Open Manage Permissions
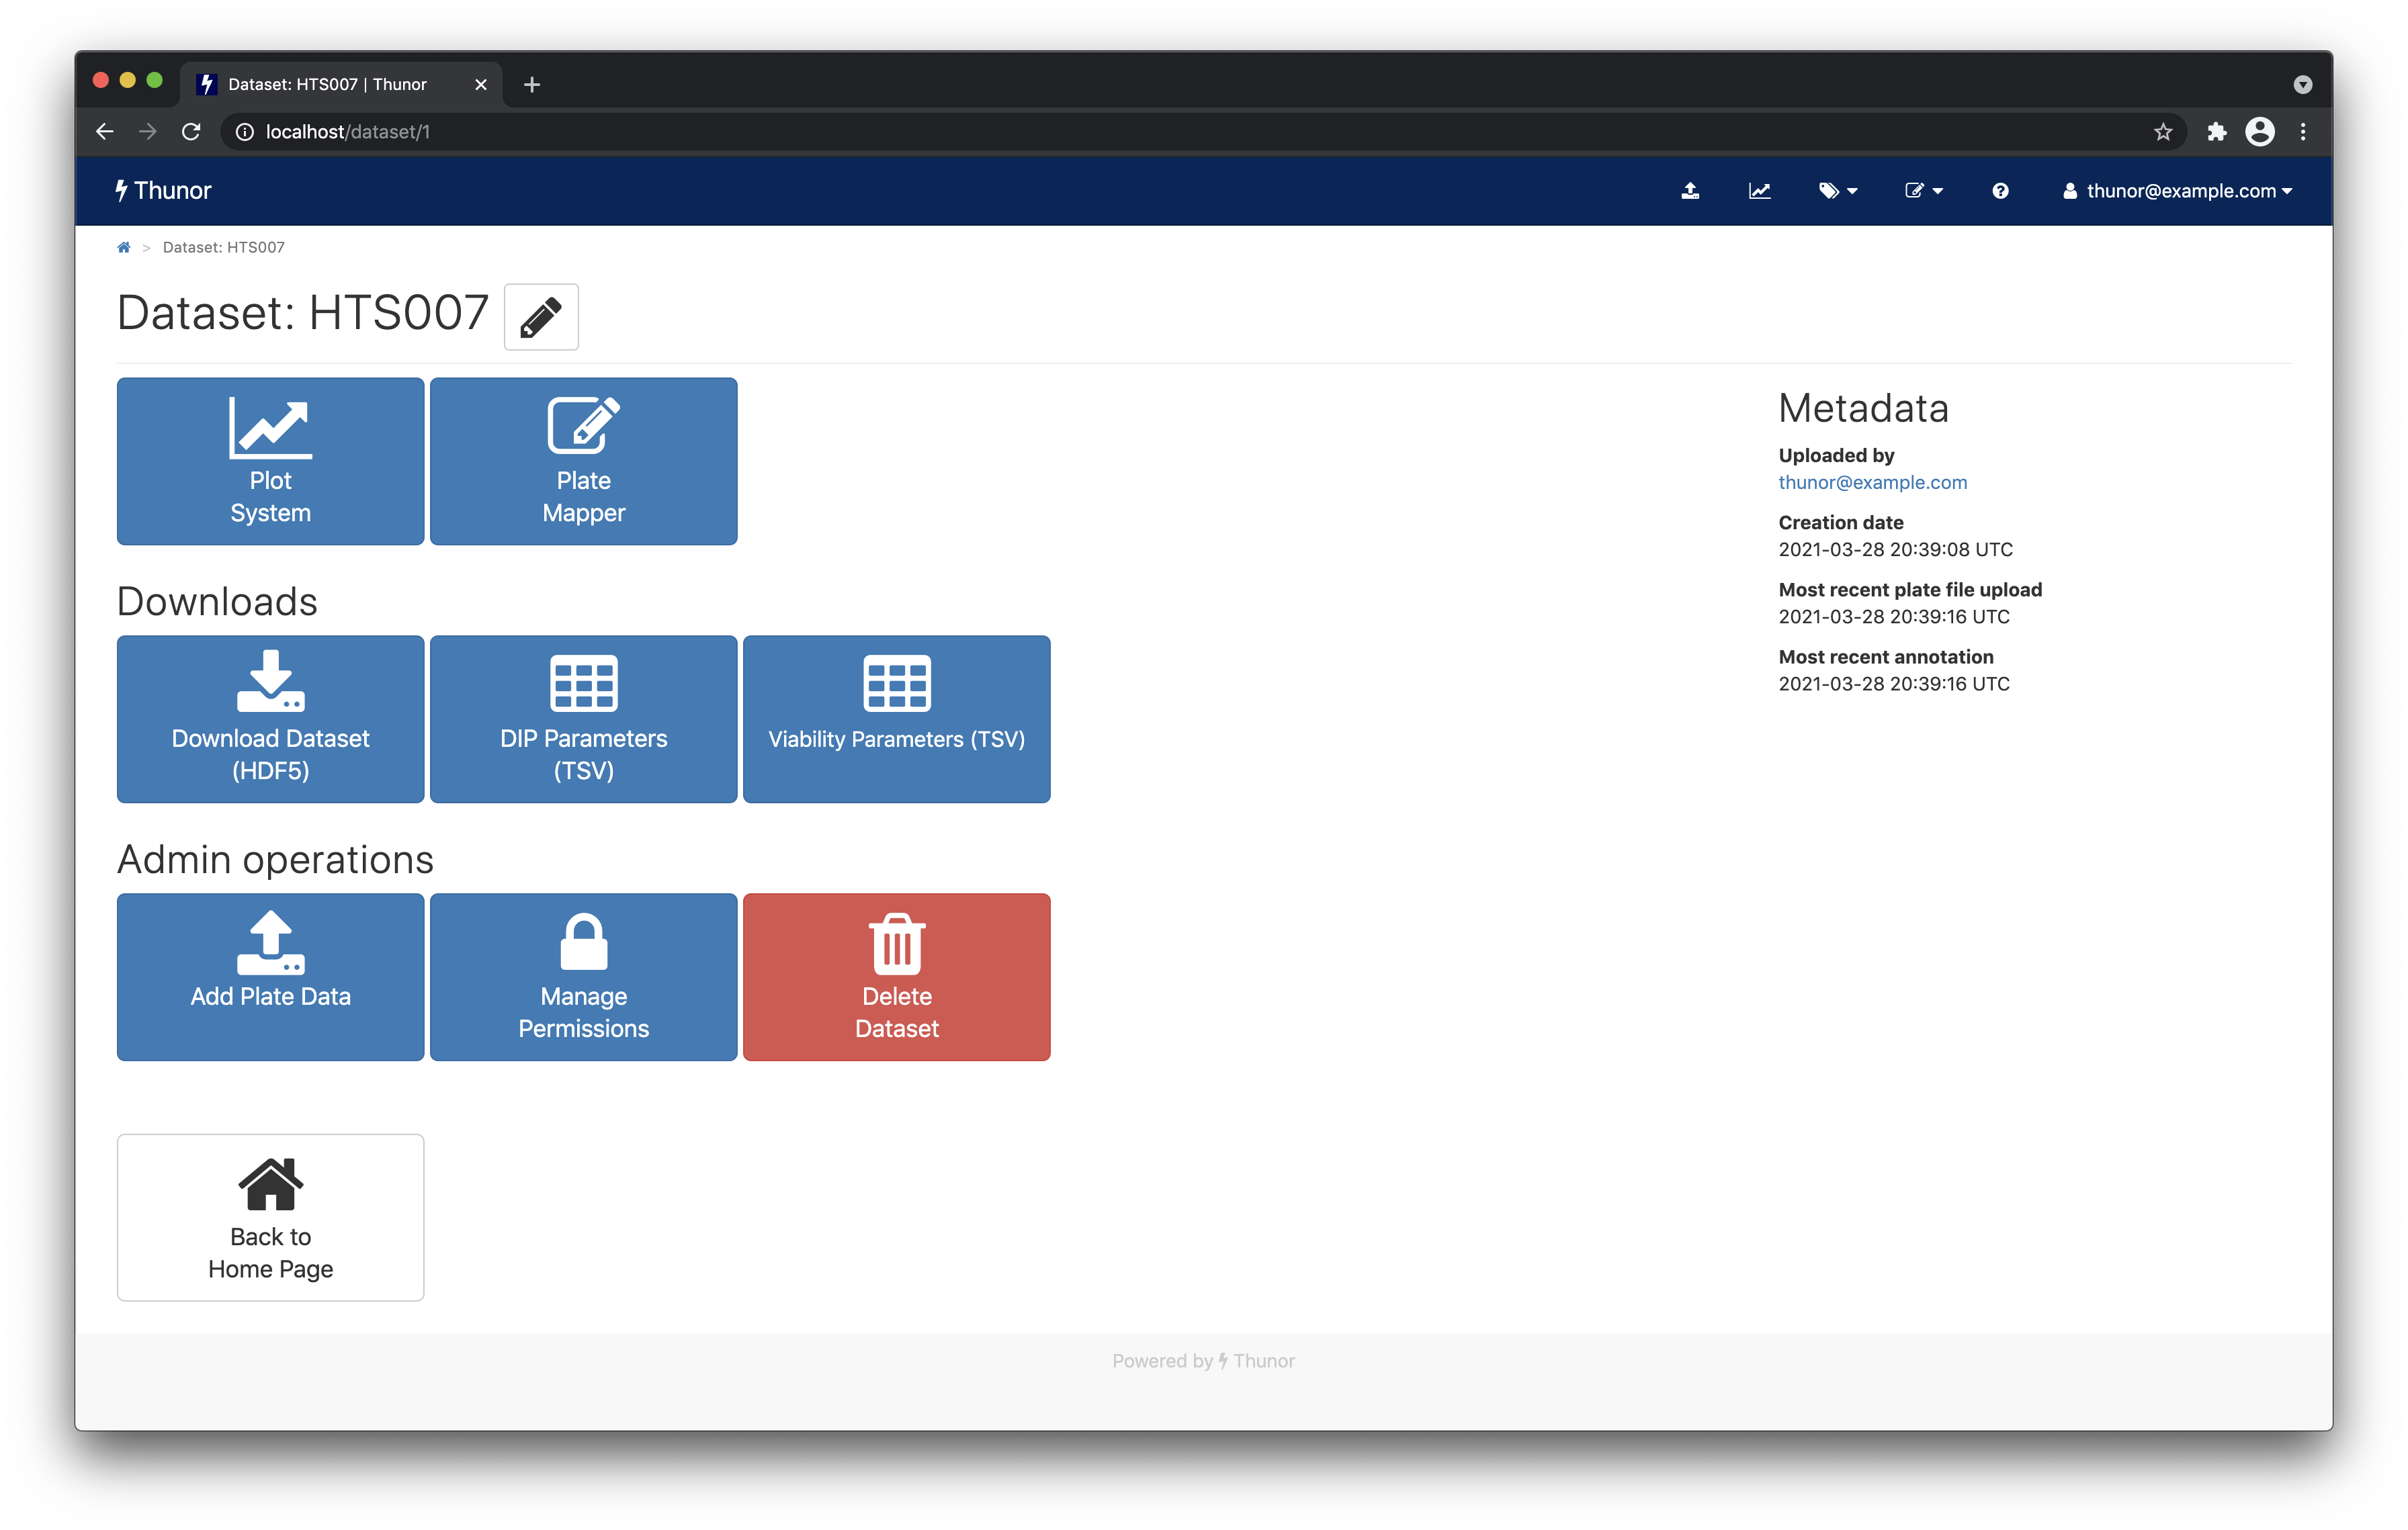 [x=583, y=977]
